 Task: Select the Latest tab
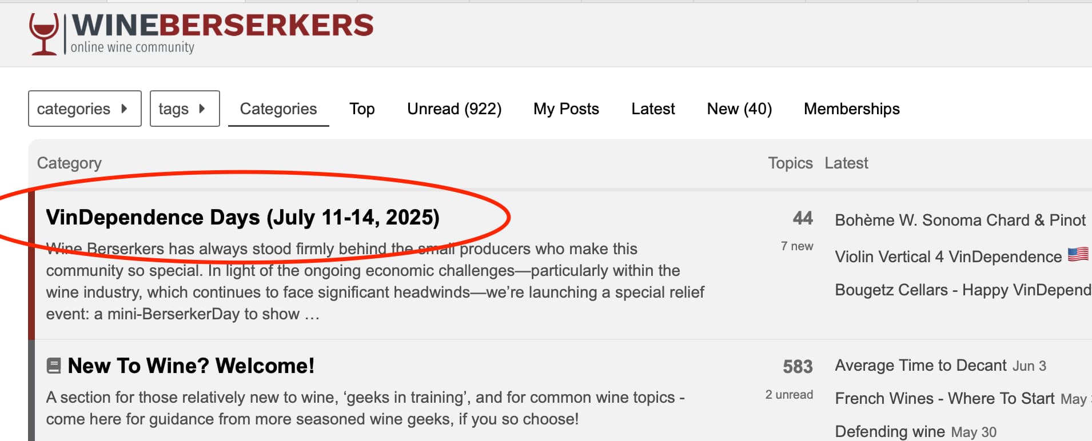653,109
